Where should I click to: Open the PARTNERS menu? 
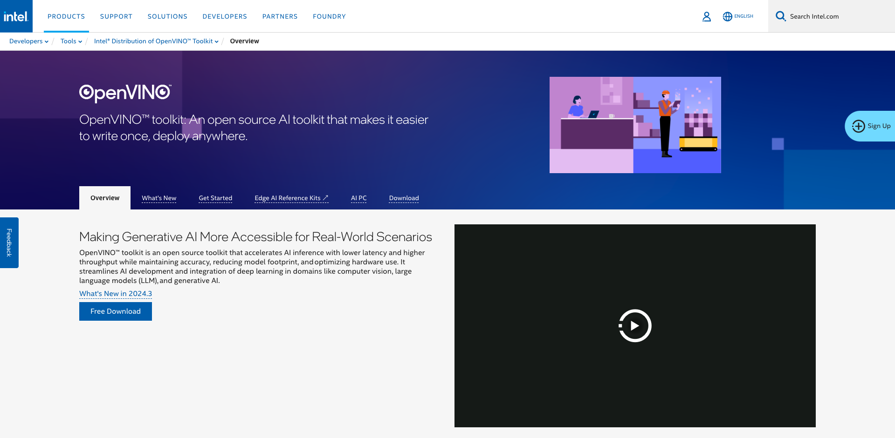point(280,16)
